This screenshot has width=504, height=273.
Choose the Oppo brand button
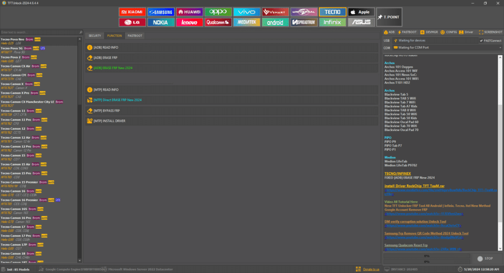click(x=218, y=12)
